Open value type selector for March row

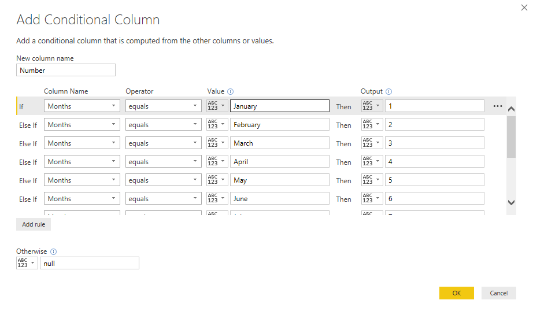tap(217, 143)
